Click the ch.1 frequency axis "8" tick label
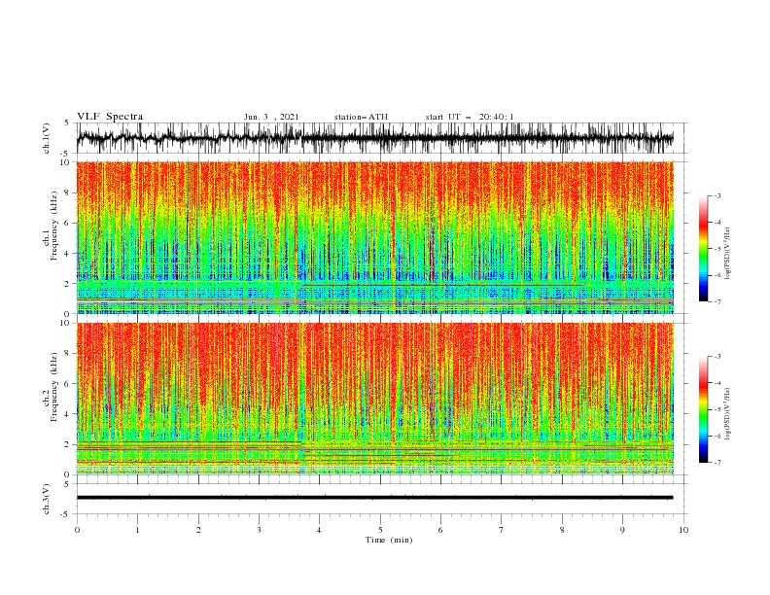 point(67,192)
